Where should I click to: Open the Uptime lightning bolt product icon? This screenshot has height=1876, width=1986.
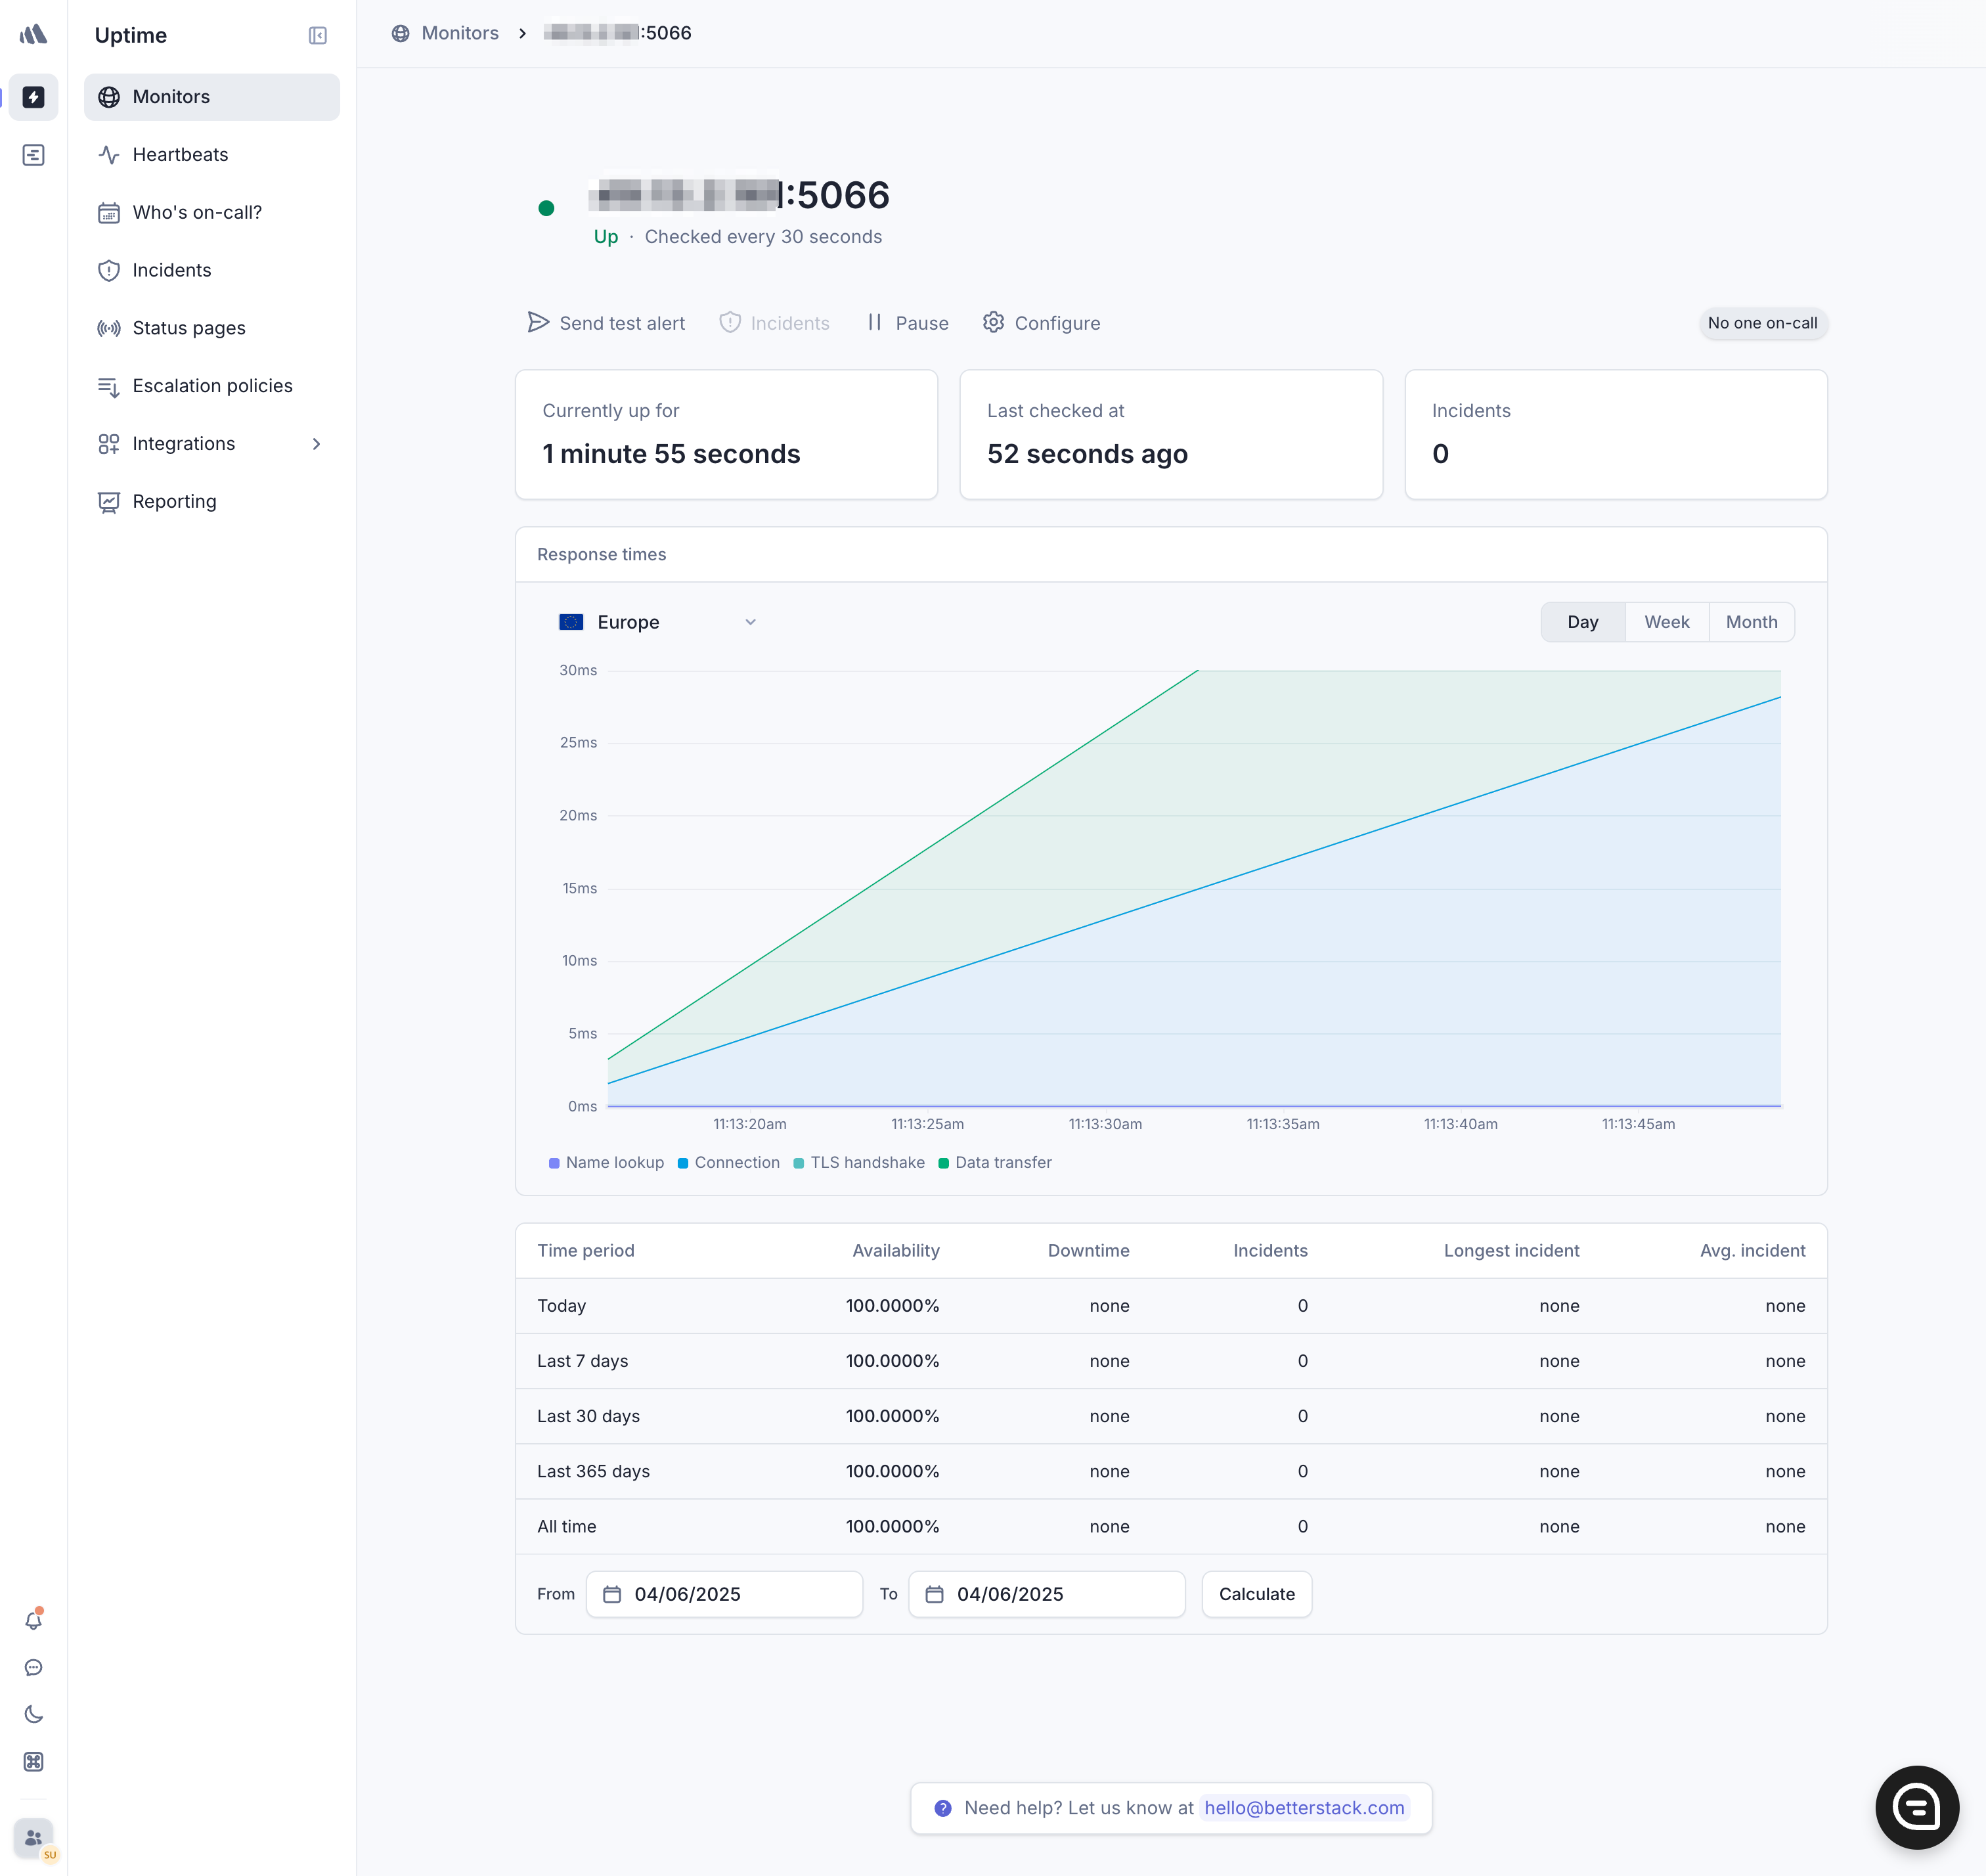[33, 97]
